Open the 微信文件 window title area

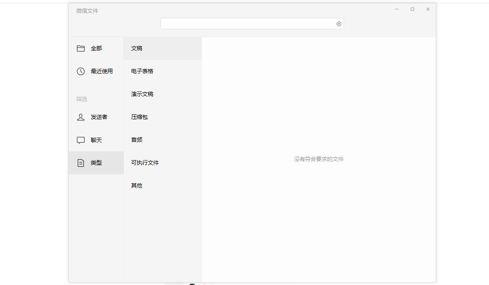(x=87, y=10)
